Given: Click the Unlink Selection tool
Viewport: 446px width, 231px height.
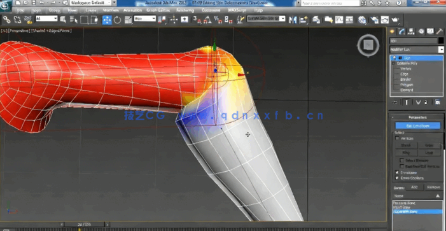Looking at the screenshot, I should 17,19.
